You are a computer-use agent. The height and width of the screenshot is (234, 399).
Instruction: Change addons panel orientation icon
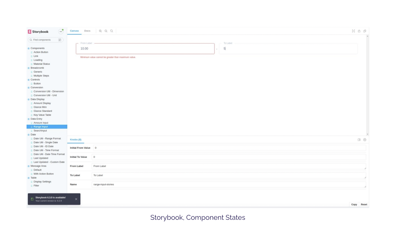[x=359, y=140]
